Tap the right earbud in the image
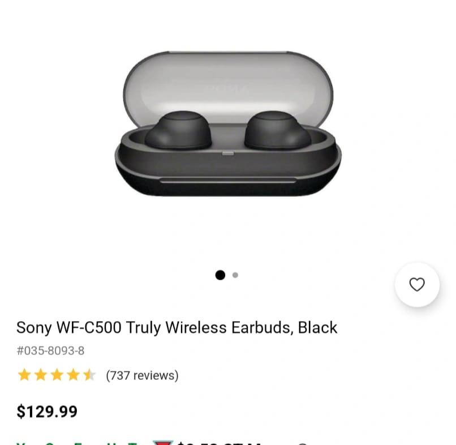Image resolution: width=456 pixels, height=445 pixels. coord(278,130)
